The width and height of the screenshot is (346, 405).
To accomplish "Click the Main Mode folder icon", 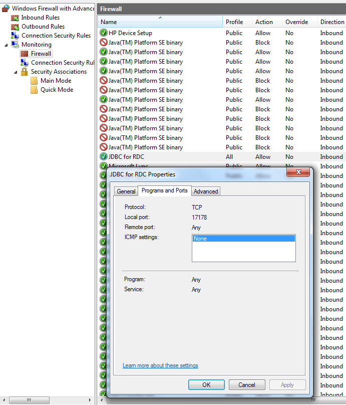I will (x=34, y=81).
